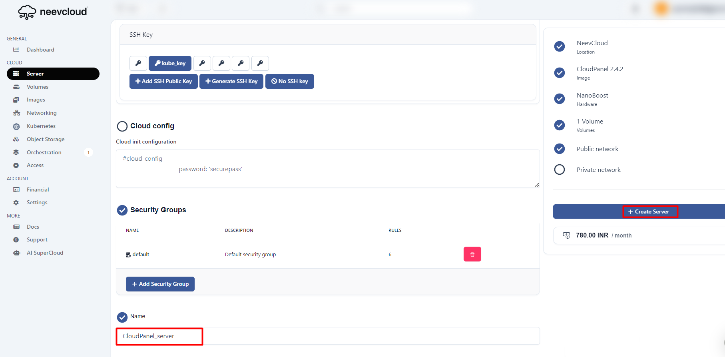Click Generate SSH Key button
The image size is (725, 357).
point(231,81)
